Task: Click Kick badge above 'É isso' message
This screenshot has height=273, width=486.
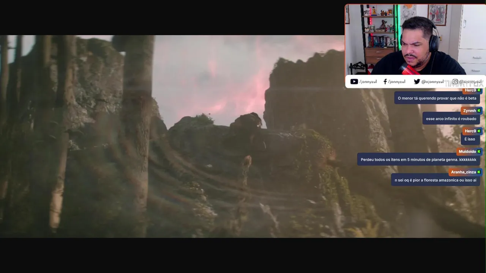Action: point(479,131)
